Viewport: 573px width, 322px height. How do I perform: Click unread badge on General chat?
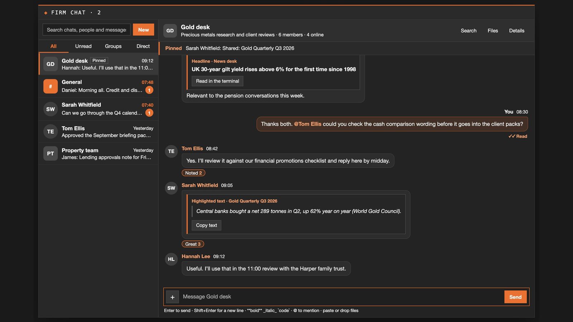coord(149,90)
